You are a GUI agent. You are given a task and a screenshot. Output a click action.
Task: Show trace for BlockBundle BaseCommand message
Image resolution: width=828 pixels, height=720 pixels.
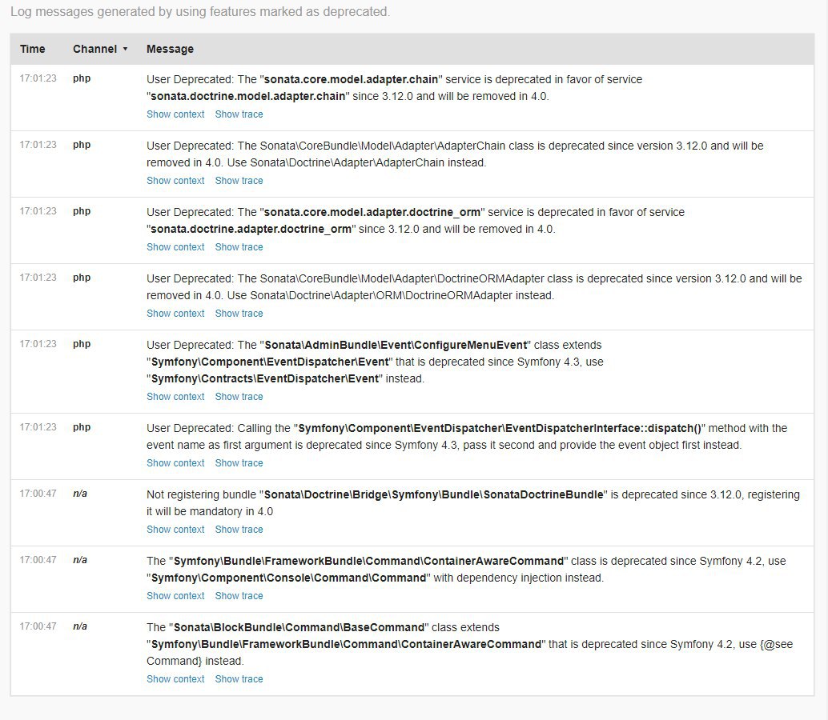[239, 679]
